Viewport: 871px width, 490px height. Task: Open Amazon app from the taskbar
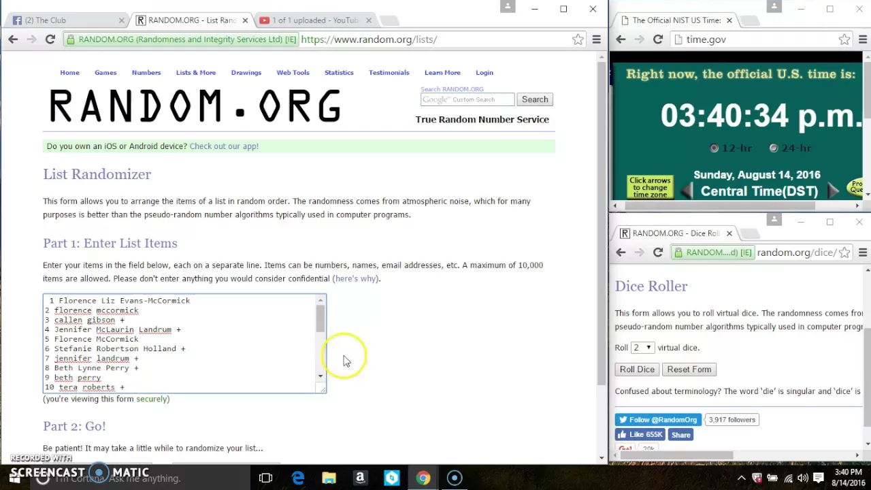pos(360,478)
